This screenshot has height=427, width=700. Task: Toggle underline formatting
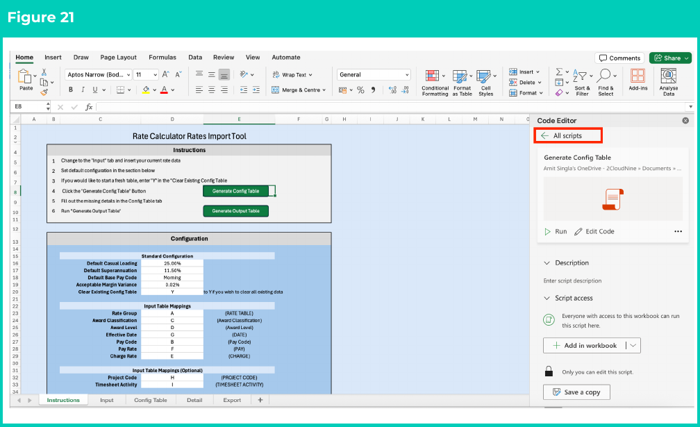tap(94, 90)
